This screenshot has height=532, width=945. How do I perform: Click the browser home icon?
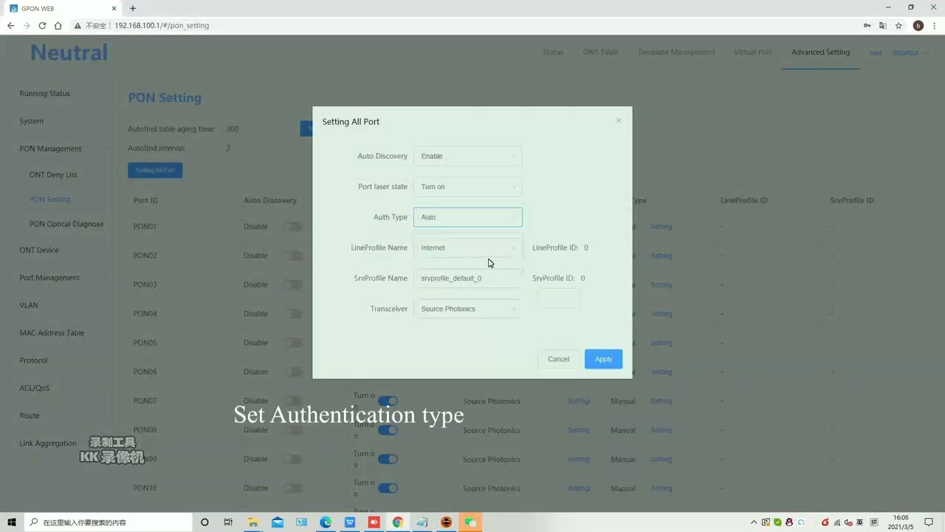tap(58, 25)
